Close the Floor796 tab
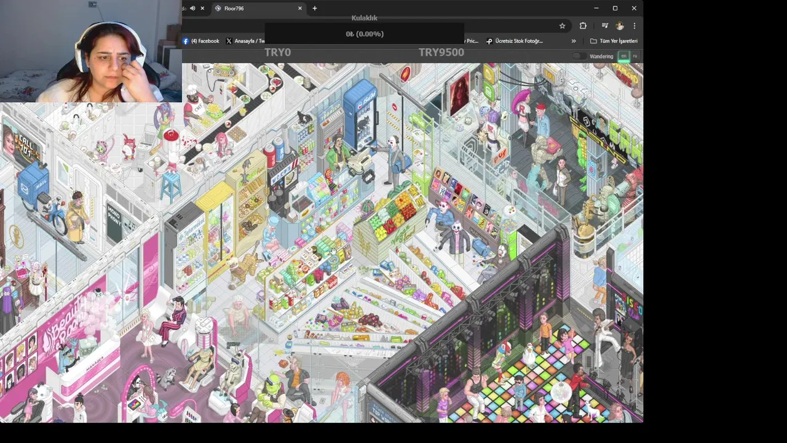The height and width of the screenshot is (443, 787). click(x=300, y=8)
